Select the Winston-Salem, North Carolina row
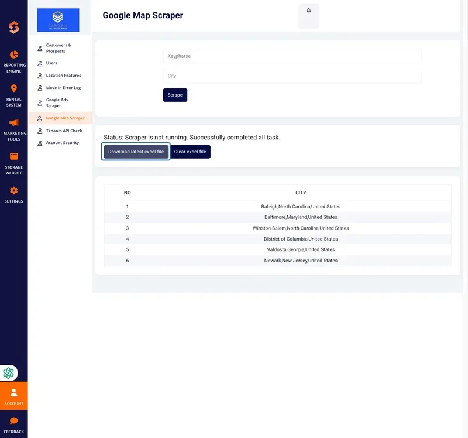This screenshot has width=468, height=438. click(x=277, y=228)
